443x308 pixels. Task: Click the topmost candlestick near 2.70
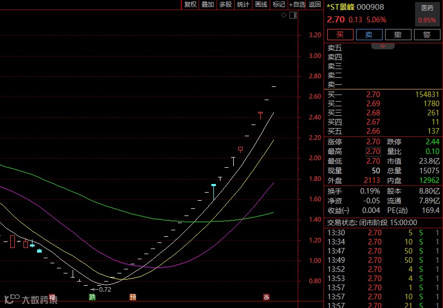coord(274,86)
